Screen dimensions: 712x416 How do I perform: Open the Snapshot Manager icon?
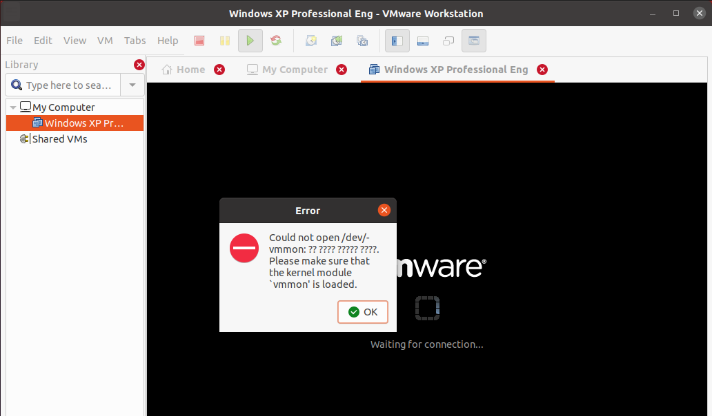coord(362,41)
